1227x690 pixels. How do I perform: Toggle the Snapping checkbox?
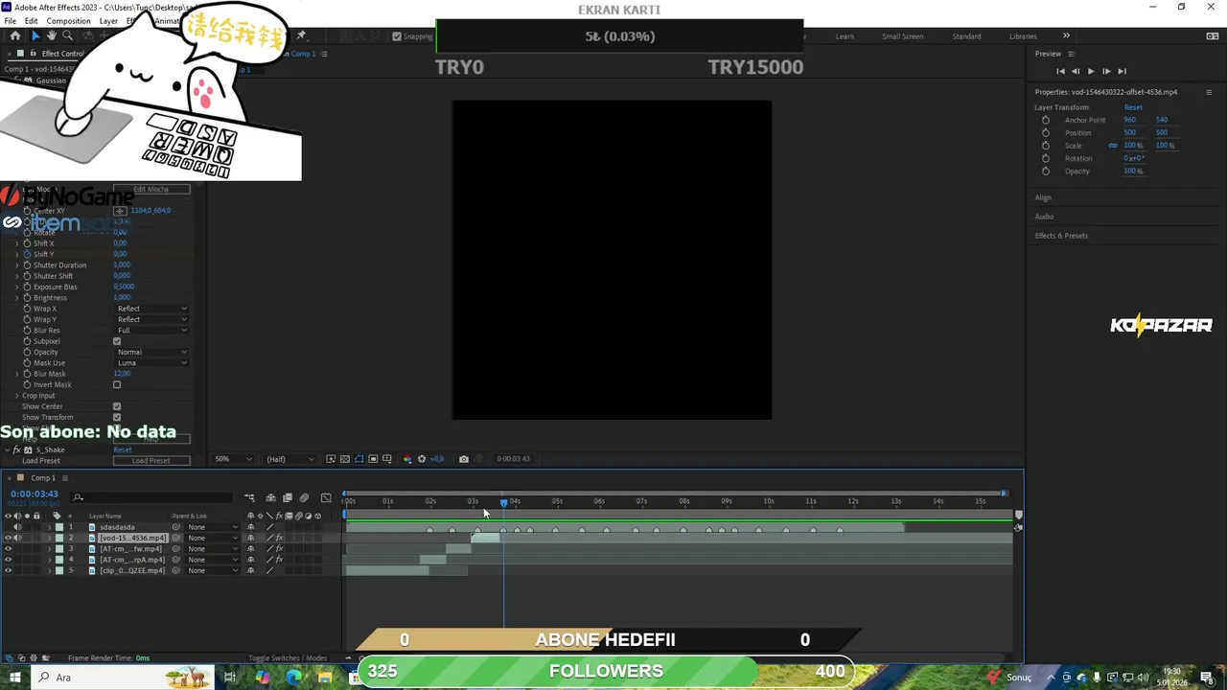(x=397, y=36)
